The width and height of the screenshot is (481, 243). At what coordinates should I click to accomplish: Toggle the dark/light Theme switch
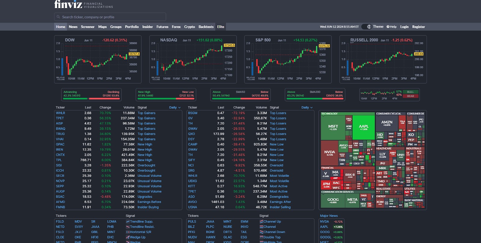(366, 27)
